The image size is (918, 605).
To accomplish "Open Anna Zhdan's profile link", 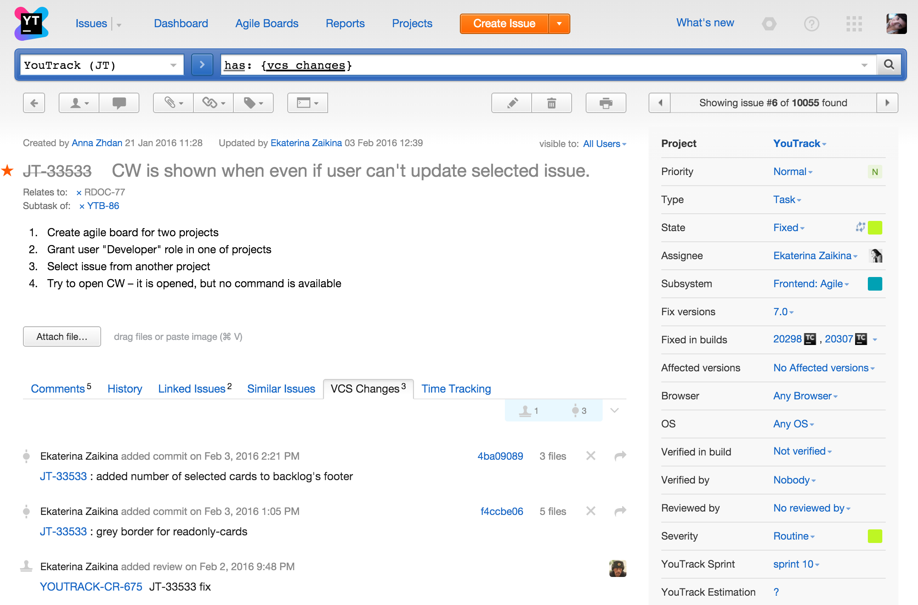I will pyautogui.click(x=97, y=143).
